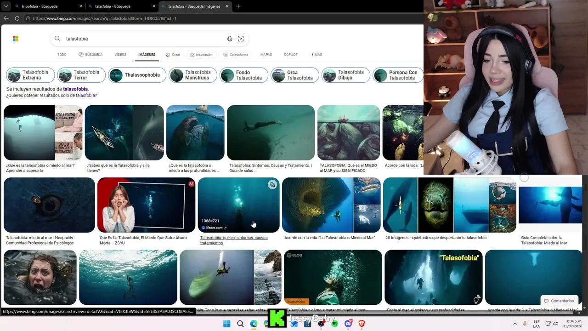Close the tripofobia - Búsqueda tab

(x=80, y=6)
